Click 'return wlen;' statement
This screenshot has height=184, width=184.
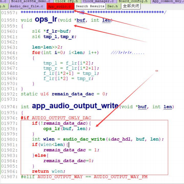(x=48, y=171)
